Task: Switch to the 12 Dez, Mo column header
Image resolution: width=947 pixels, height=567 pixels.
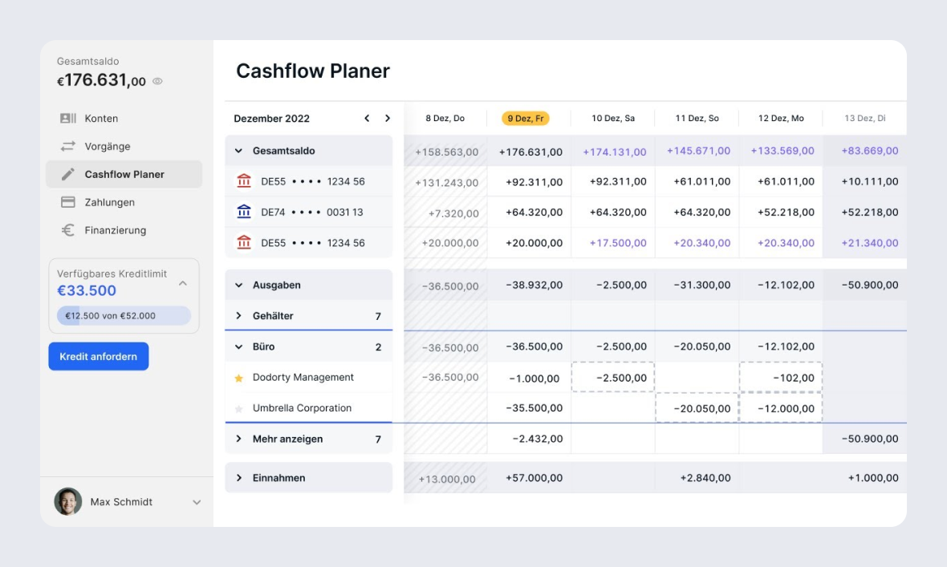Action: pyautogui.click(x=779, y=117)
